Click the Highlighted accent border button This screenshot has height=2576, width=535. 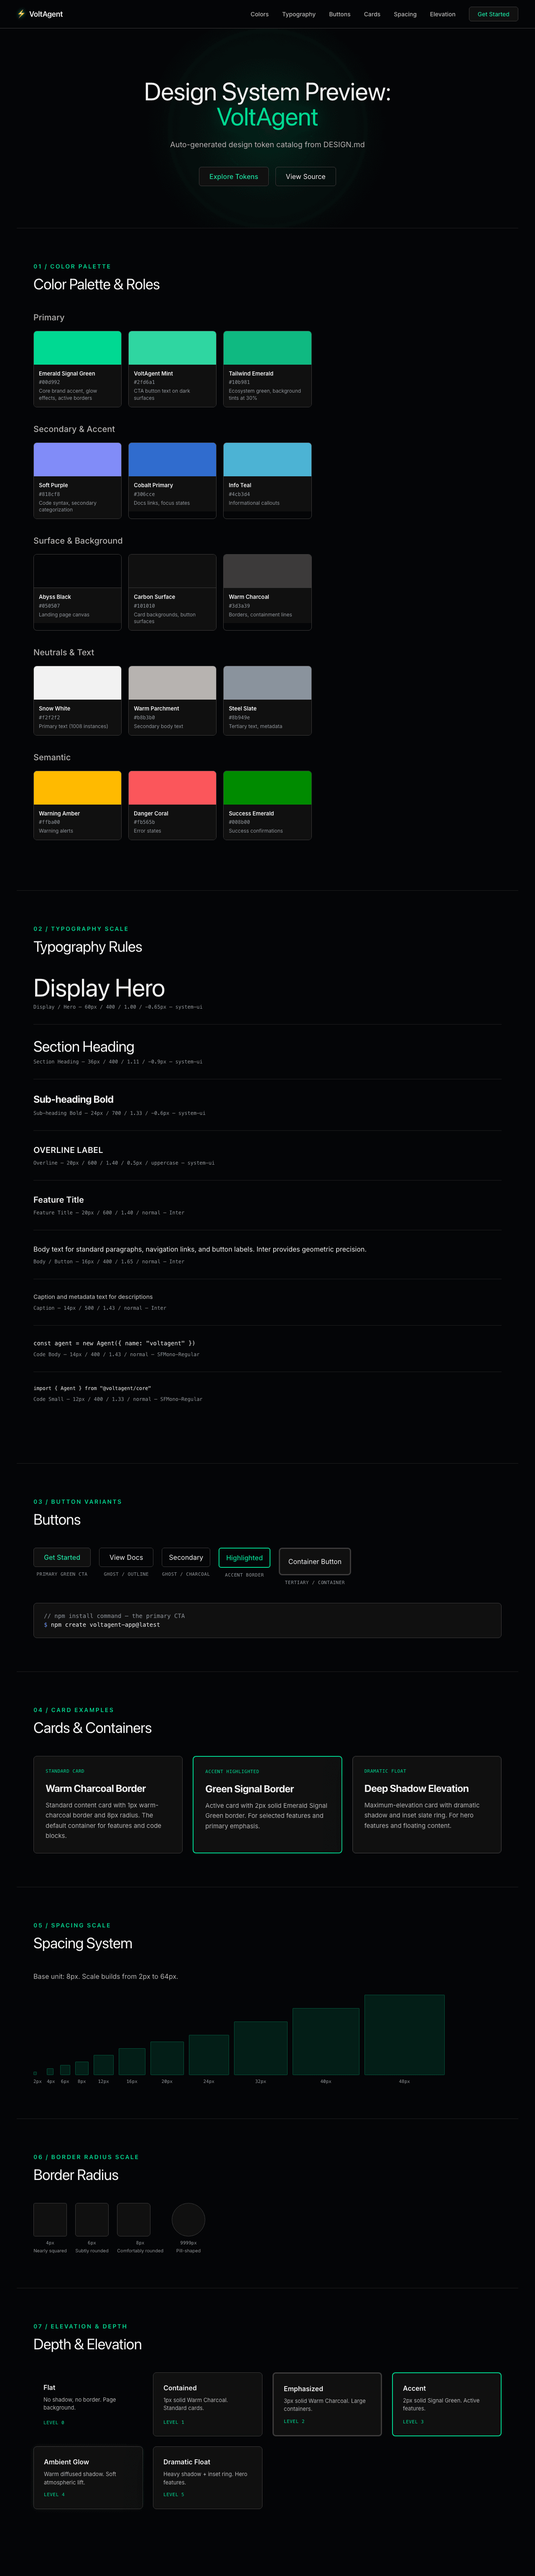pyautogui.click(x=244, y=1557)
